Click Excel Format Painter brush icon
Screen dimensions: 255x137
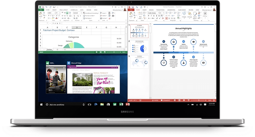tap(44, 18)
